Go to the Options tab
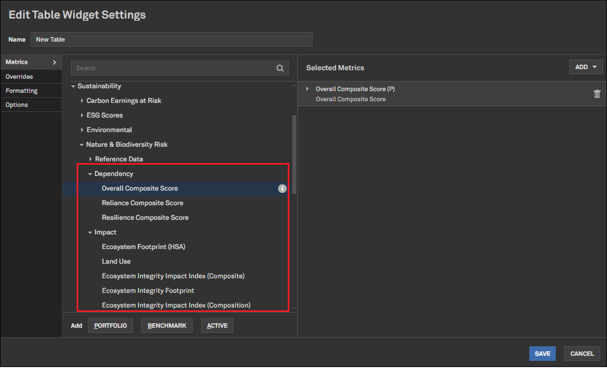 [x=16, y=105]
